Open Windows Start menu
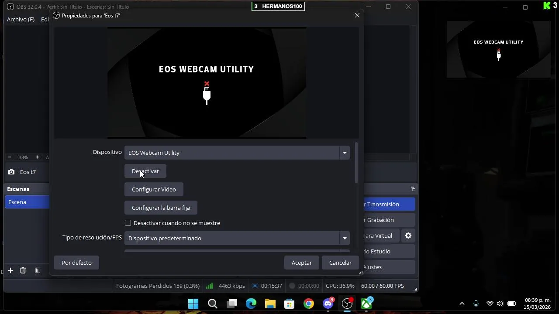Viewport: 559px width, 314px height. tap(193, 304)
